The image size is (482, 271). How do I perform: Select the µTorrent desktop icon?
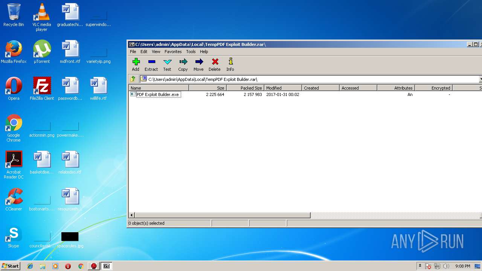[42, 52]
